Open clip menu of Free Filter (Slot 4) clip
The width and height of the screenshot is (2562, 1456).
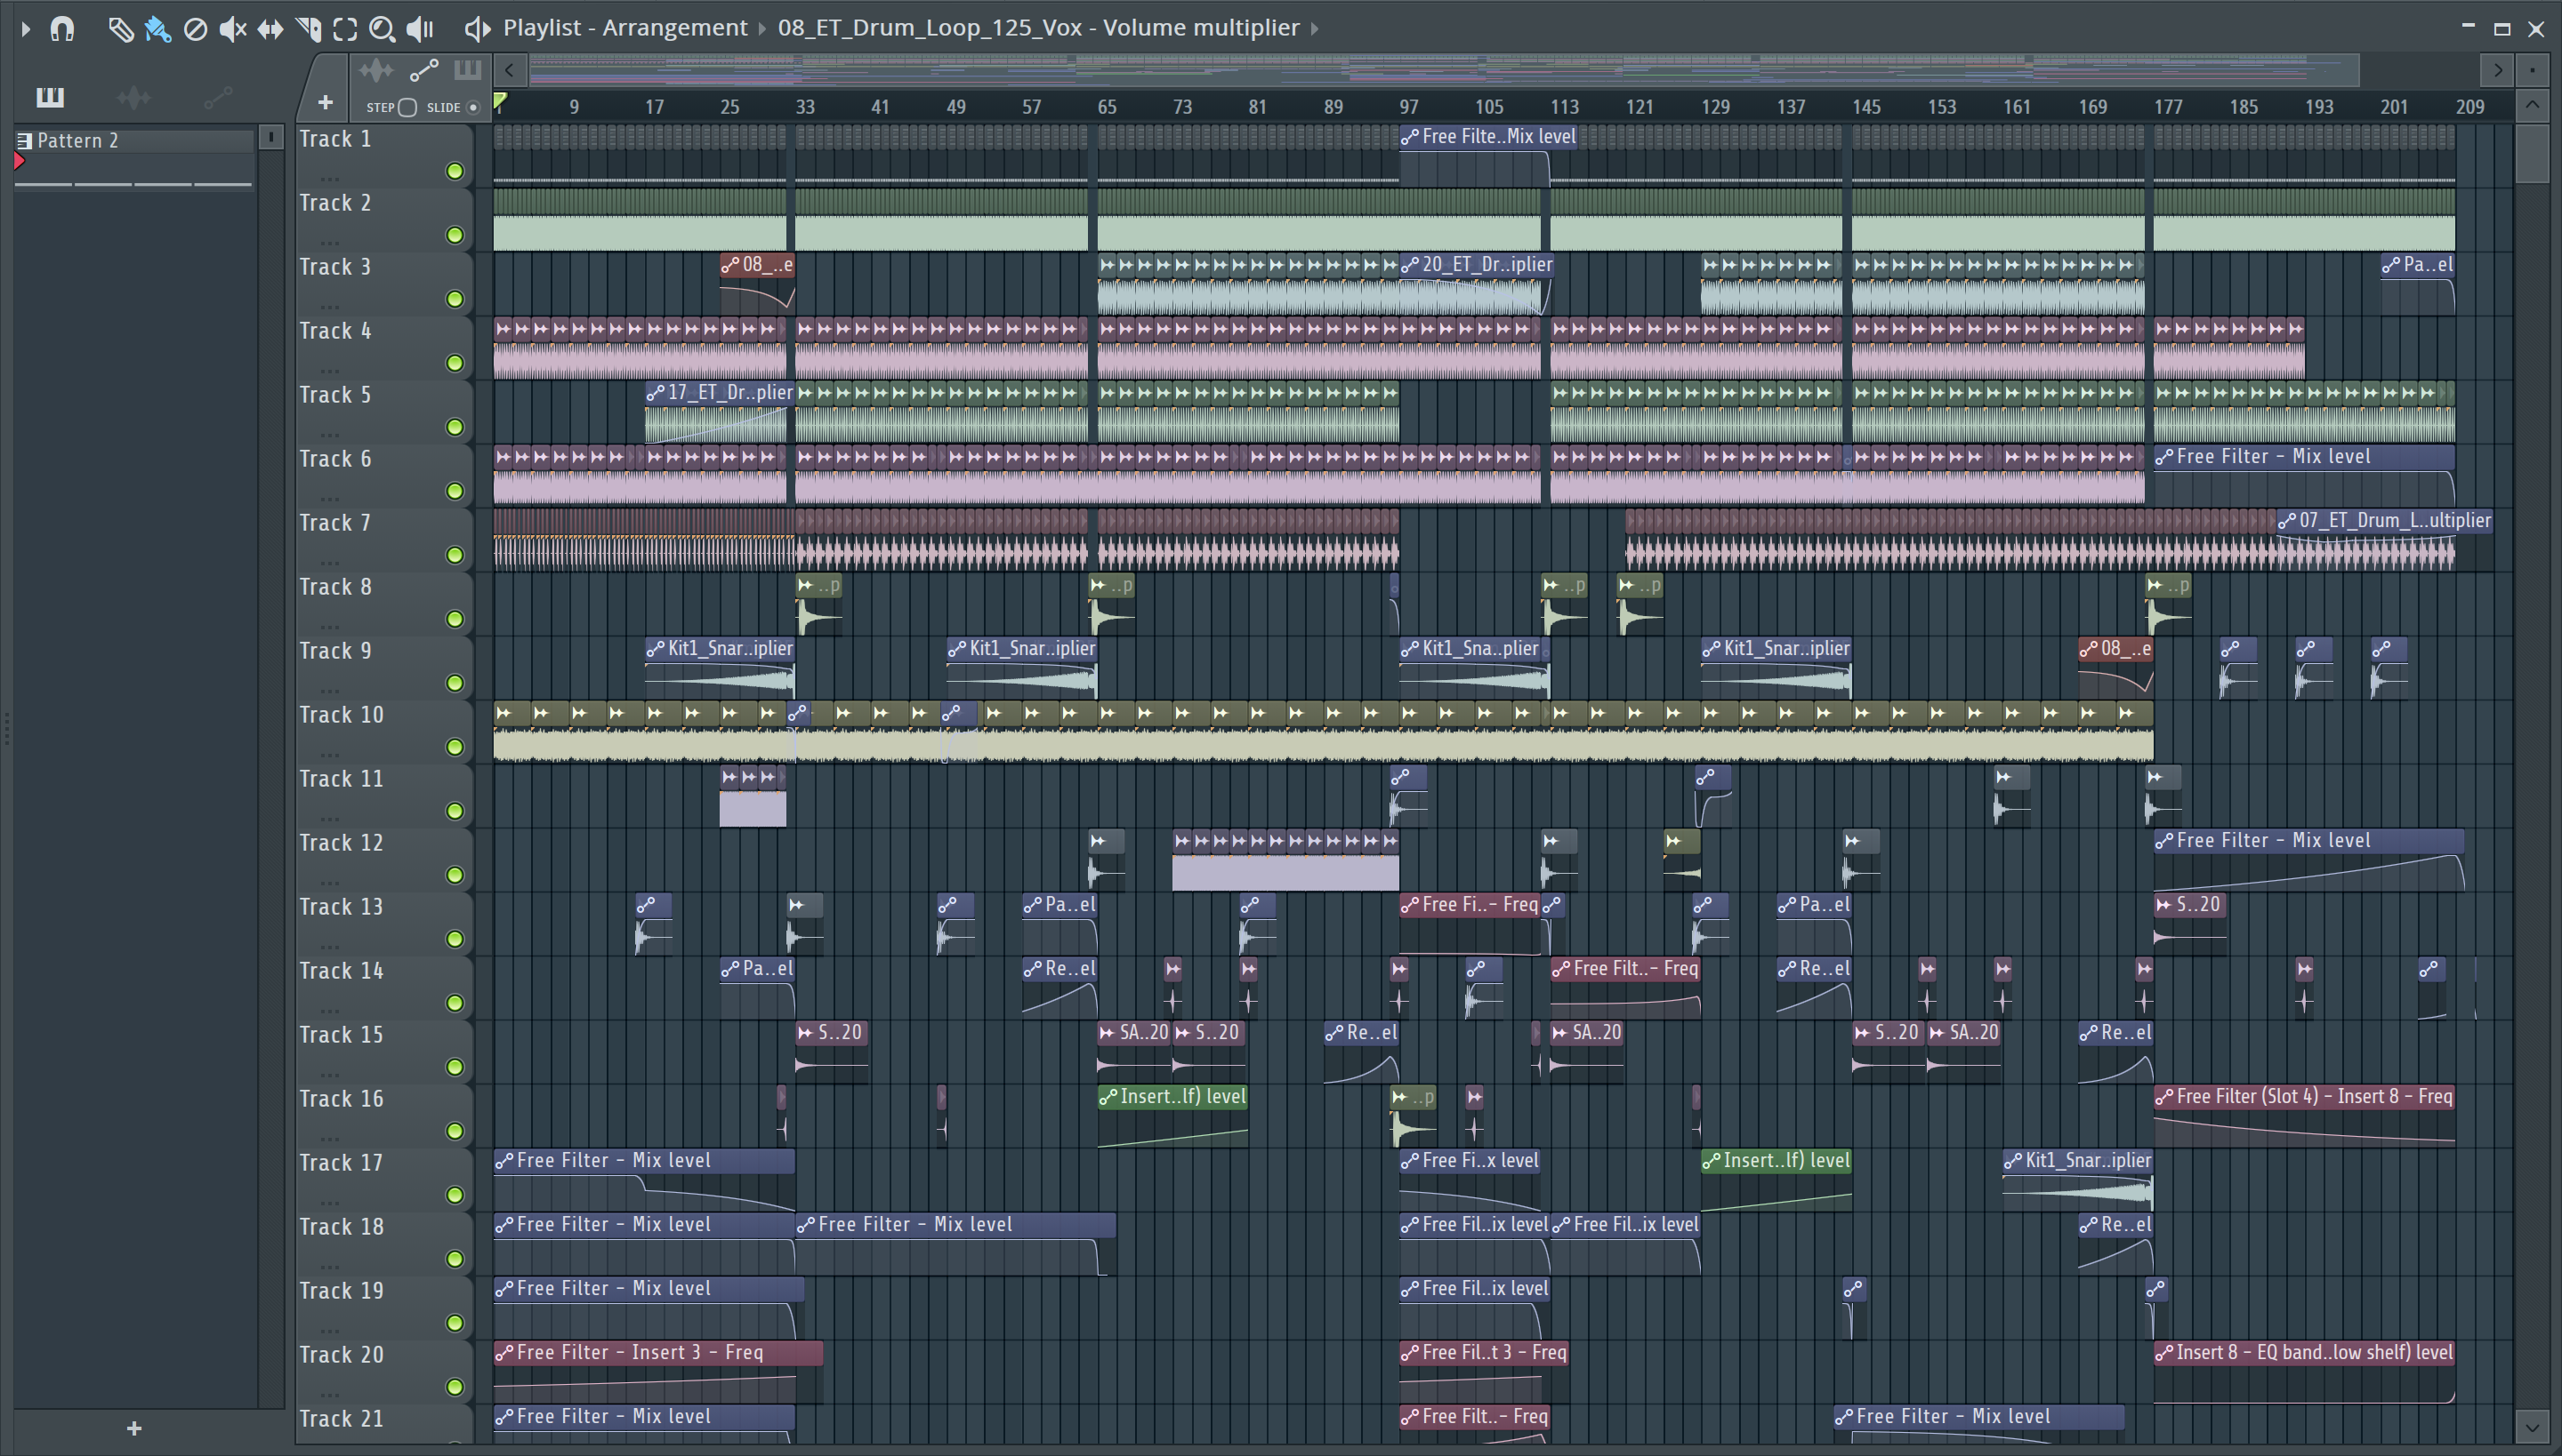tap(2164, 1097)
